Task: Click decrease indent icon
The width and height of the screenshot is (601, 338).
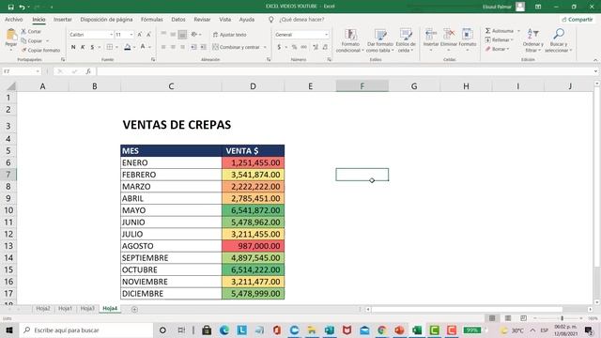Action: [x=194, y=47]
